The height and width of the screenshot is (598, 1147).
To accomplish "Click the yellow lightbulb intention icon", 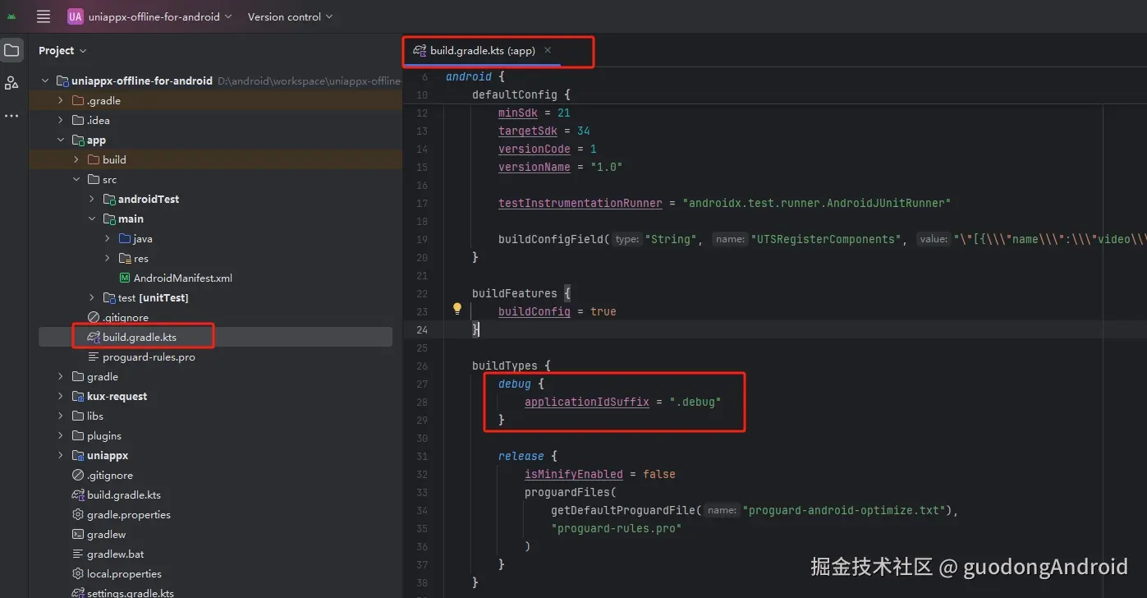I will pyautogui.click(x=457, y=309).
